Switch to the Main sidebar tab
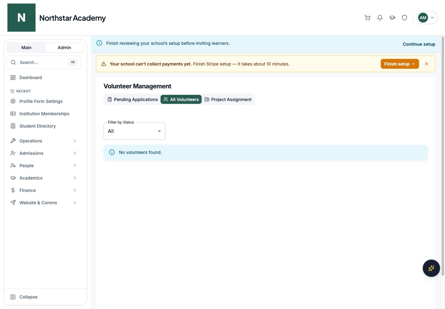This screenshot has width=445, height=309. point(26,48)
